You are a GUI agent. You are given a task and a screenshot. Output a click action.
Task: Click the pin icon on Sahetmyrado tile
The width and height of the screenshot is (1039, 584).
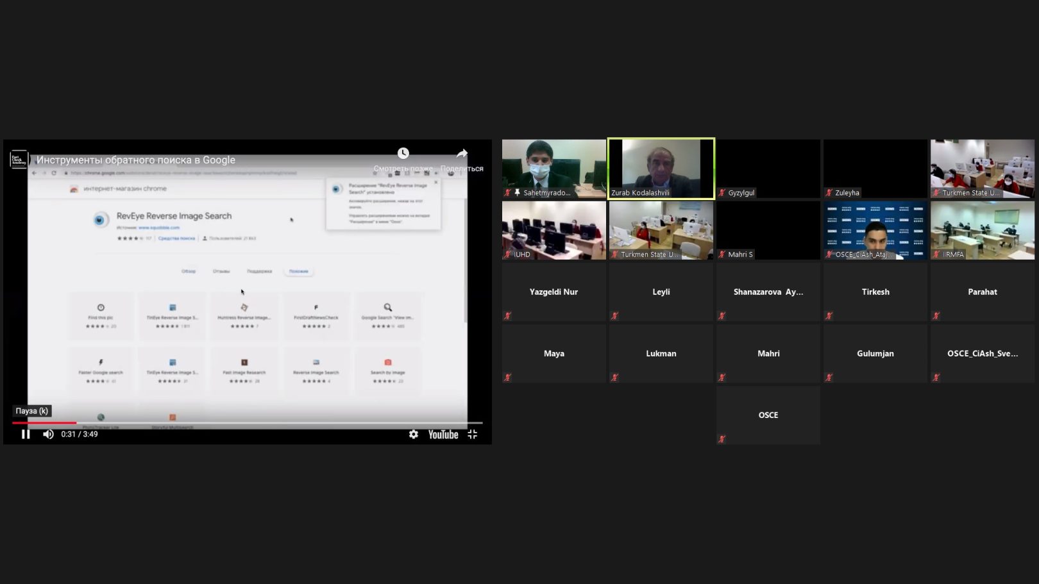pyautogui.click(x=517, y=192)
